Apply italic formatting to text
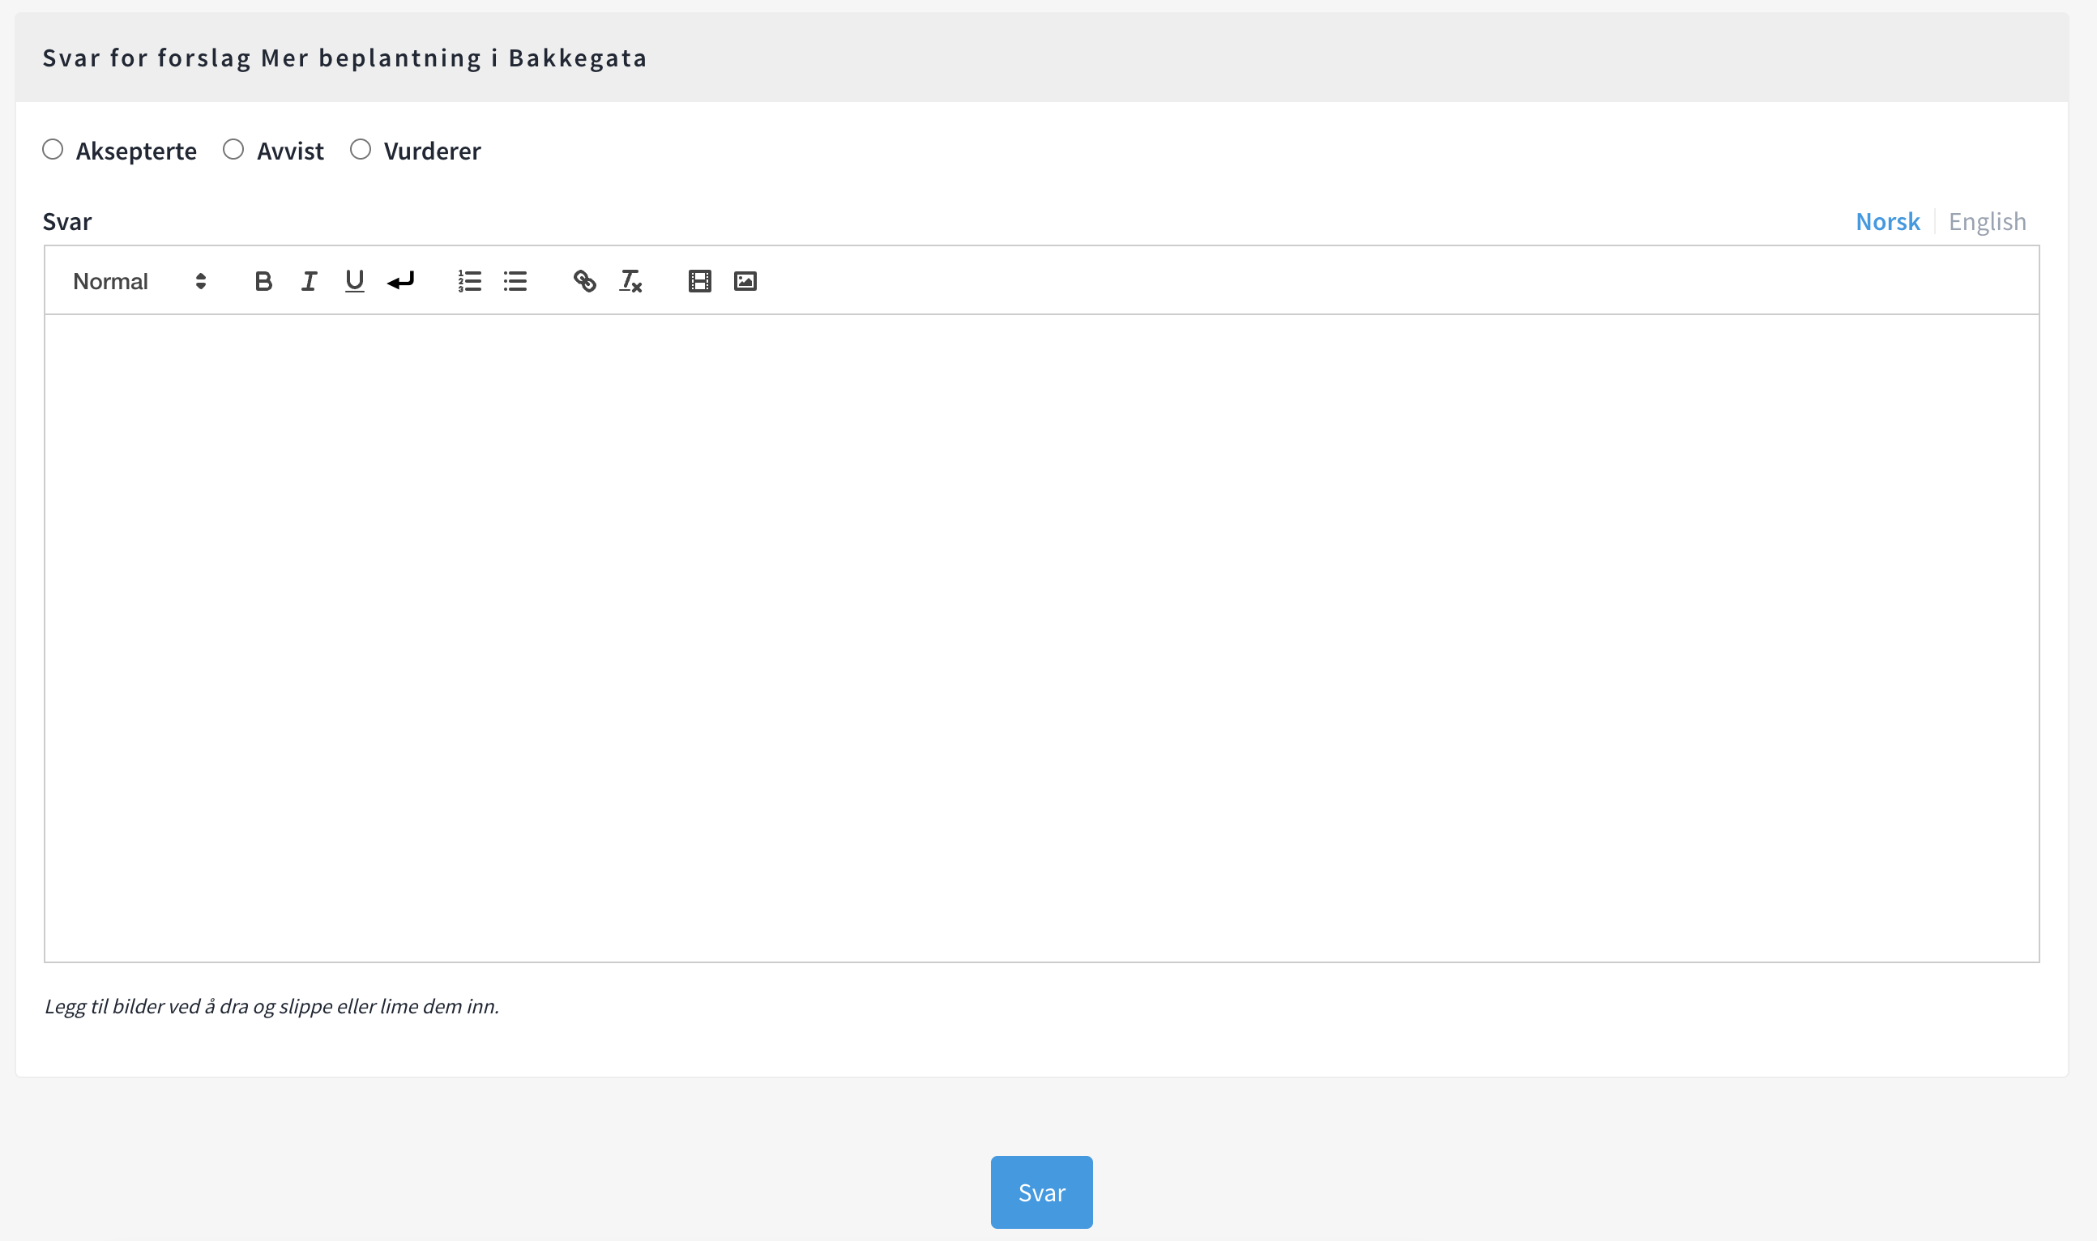This screenshot has width=2097, height=1241. 309,281
